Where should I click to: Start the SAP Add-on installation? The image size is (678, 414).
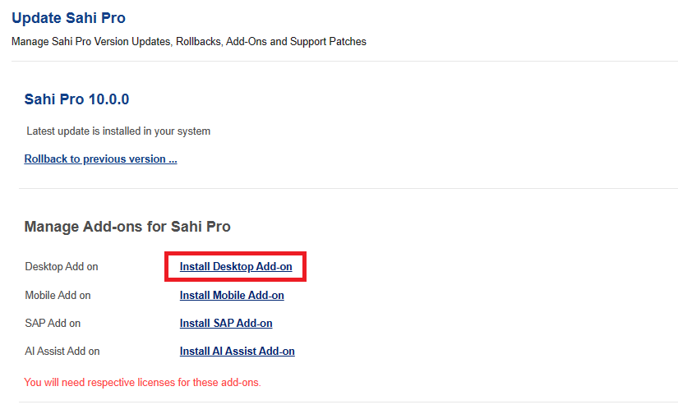(x=226, y=323)
